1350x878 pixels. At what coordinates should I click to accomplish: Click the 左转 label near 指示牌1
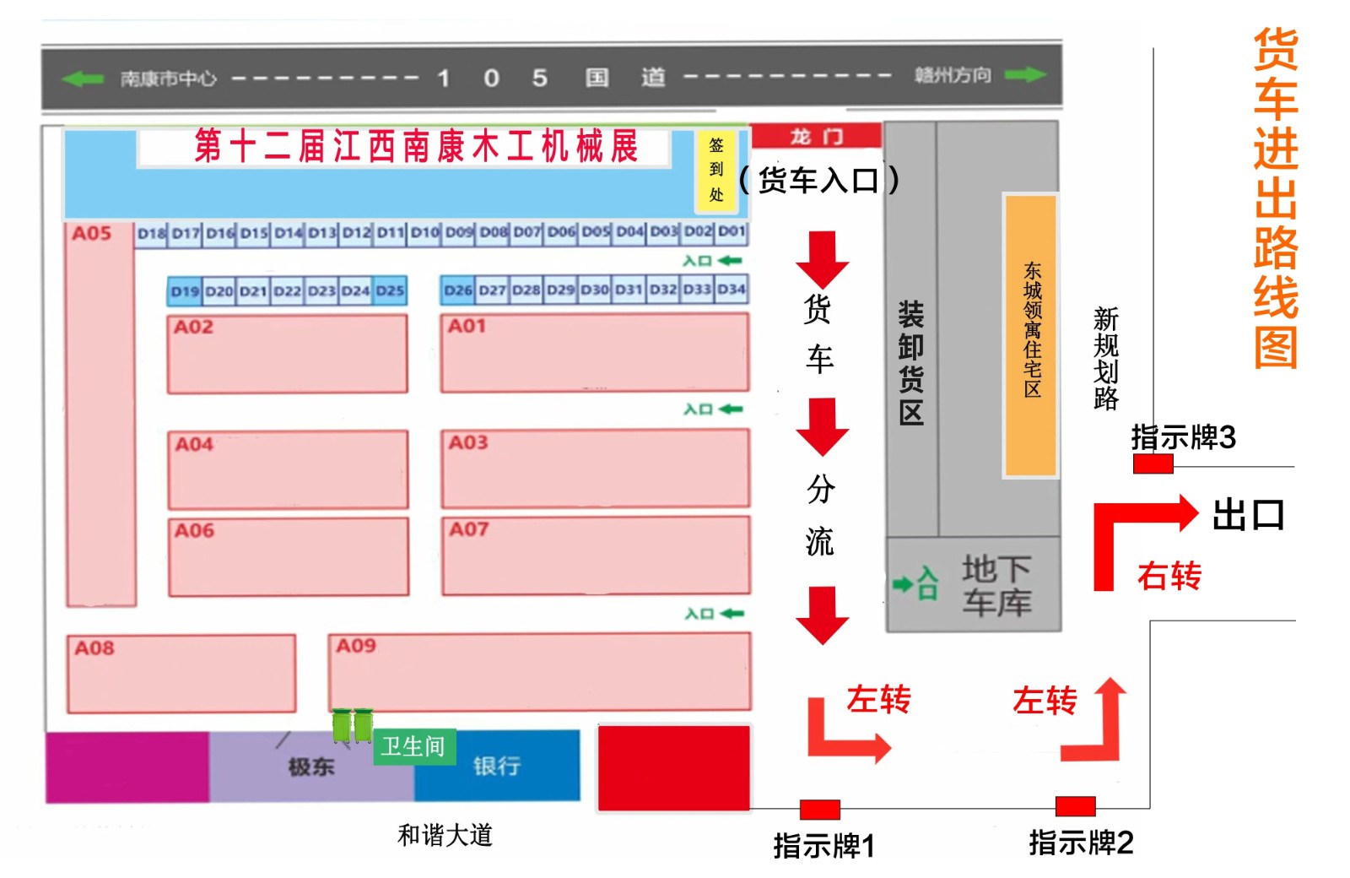coord(878,700)
